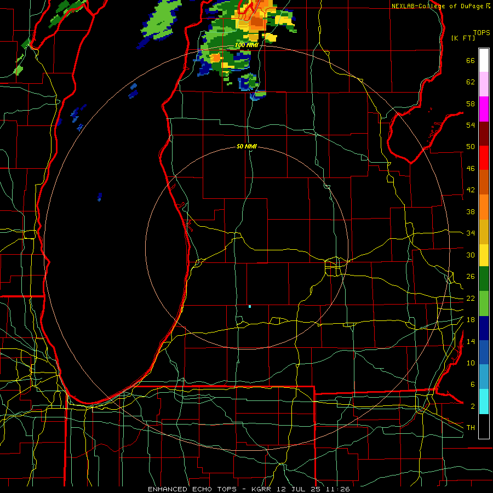The height and width of the screenshot is (493, 493).
Task: Click the 26 value on legend scale
Action: click(x=471, y=277)
